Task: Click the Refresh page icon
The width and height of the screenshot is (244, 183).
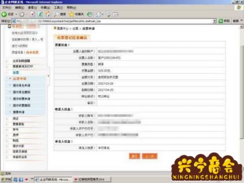Action: click(40, 14)
